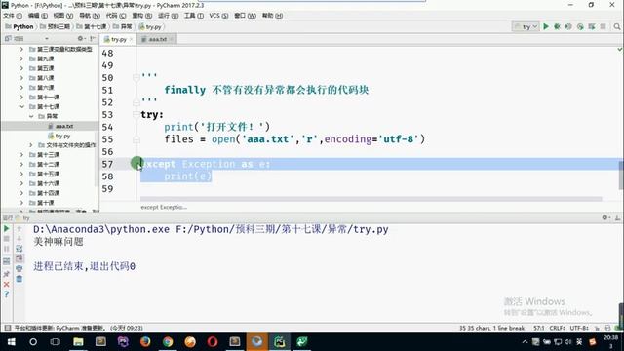Image resolution: width=624 pixels, height=351 pixels.
Task: Open the 帮助 menu
Action: tap(272, 16)
